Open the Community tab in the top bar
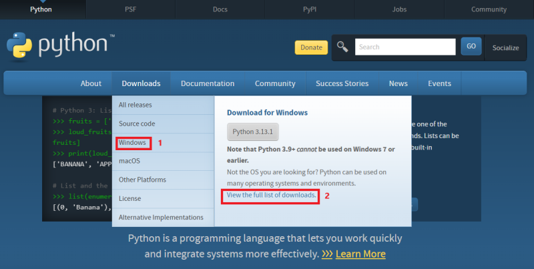 point(489,9)
